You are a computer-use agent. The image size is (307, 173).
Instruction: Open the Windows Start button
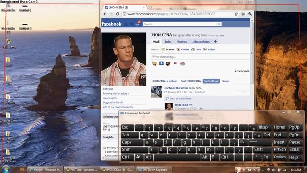tap(6, 169)
